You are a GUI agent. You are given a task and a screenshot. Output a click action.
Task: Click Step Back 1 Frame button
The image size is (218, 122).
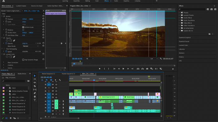tap(119, 69)
